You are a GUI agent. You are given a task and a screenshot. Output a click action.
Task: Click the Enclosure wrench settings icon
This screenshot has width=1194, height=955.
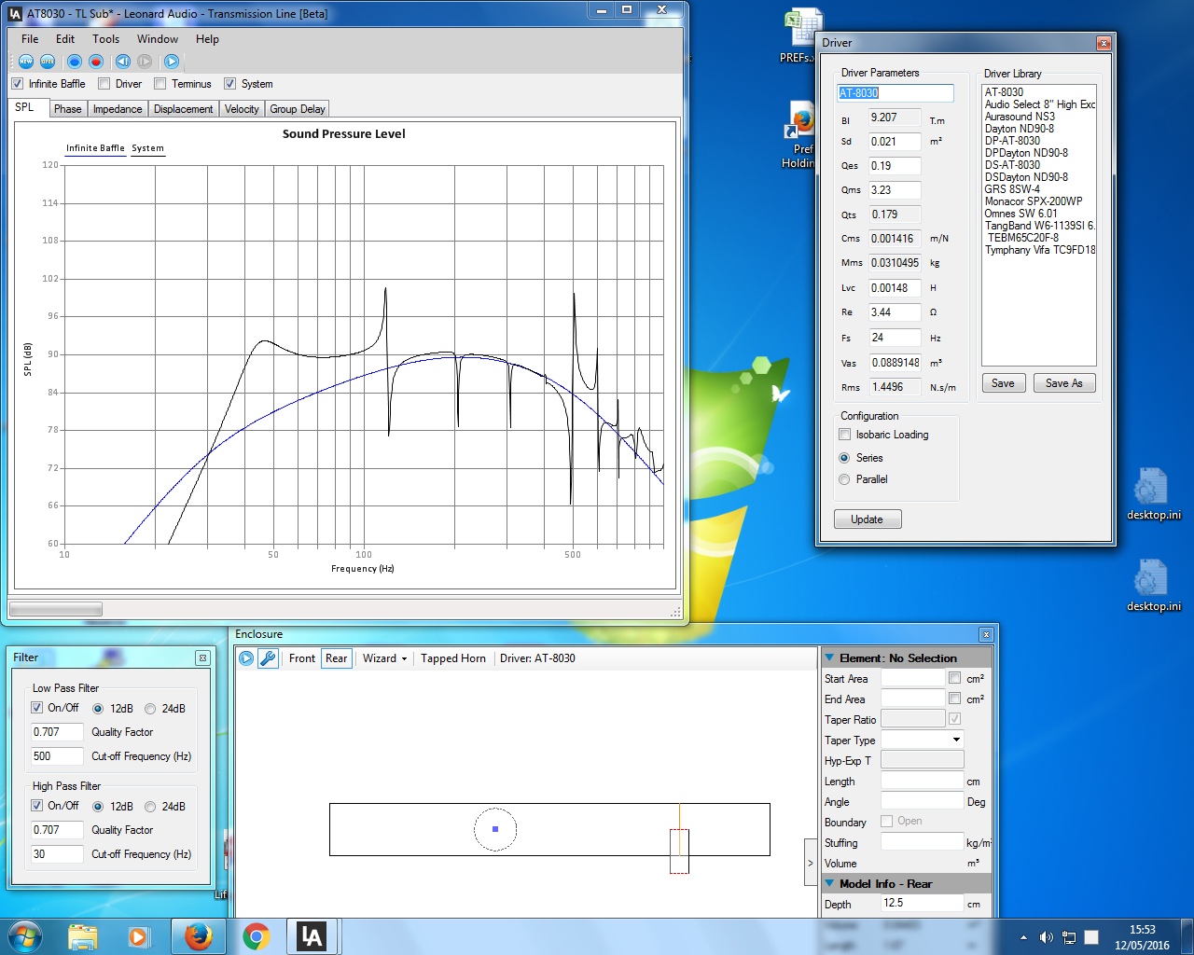(268, 658)
